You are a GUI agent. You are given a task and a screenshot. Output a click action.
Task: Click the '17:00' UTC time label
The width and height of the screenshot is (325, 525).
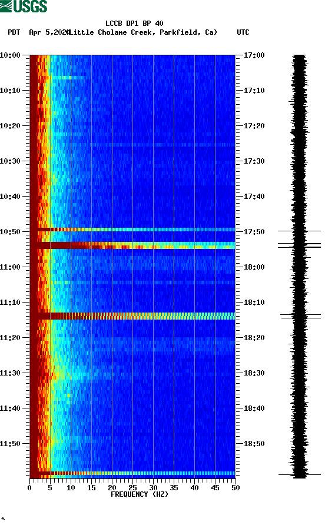(x=254, y=55)
